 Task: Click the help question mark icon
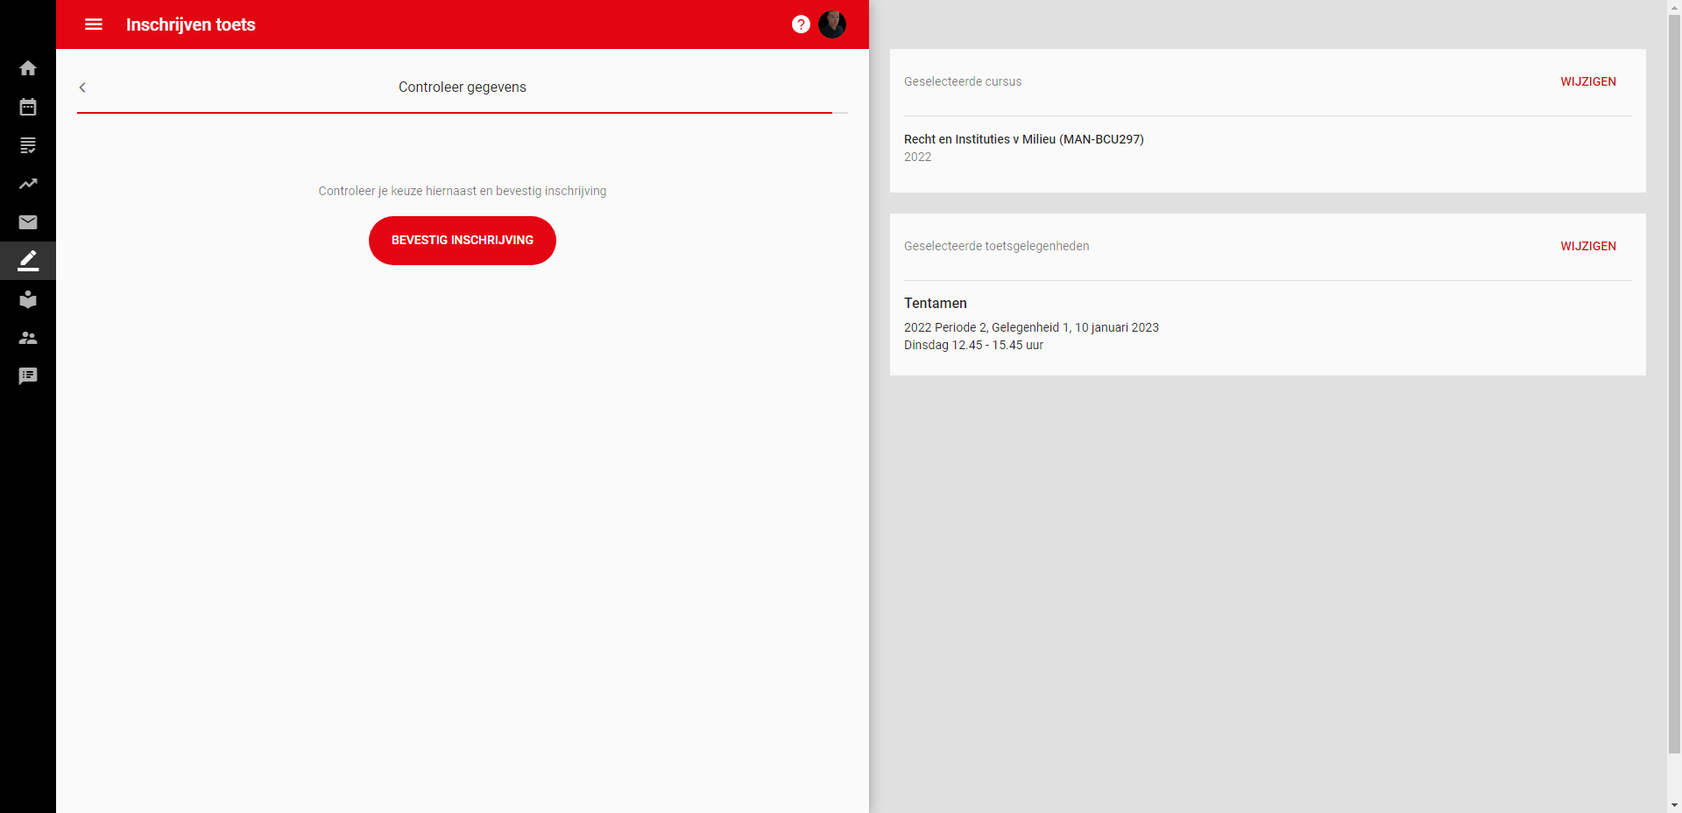click(x=800, y=25)
